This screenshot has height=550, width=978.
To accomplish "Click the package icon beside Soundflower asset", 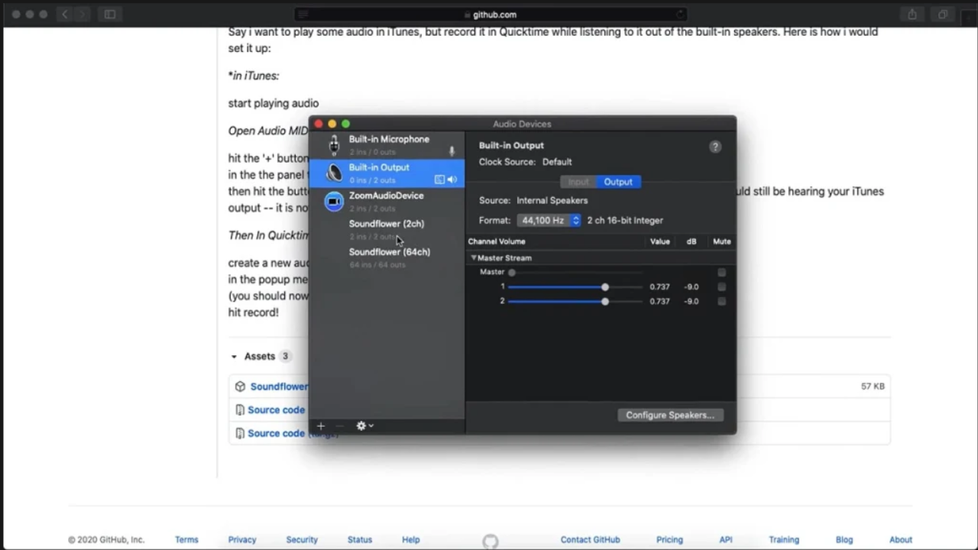I will [x=240, y=387].
